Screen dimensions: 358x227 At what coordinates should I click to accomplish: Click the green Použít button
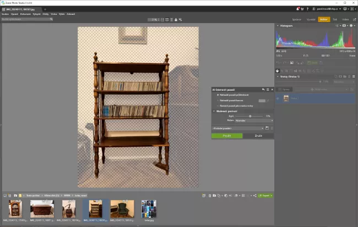(x=227, y=136)
